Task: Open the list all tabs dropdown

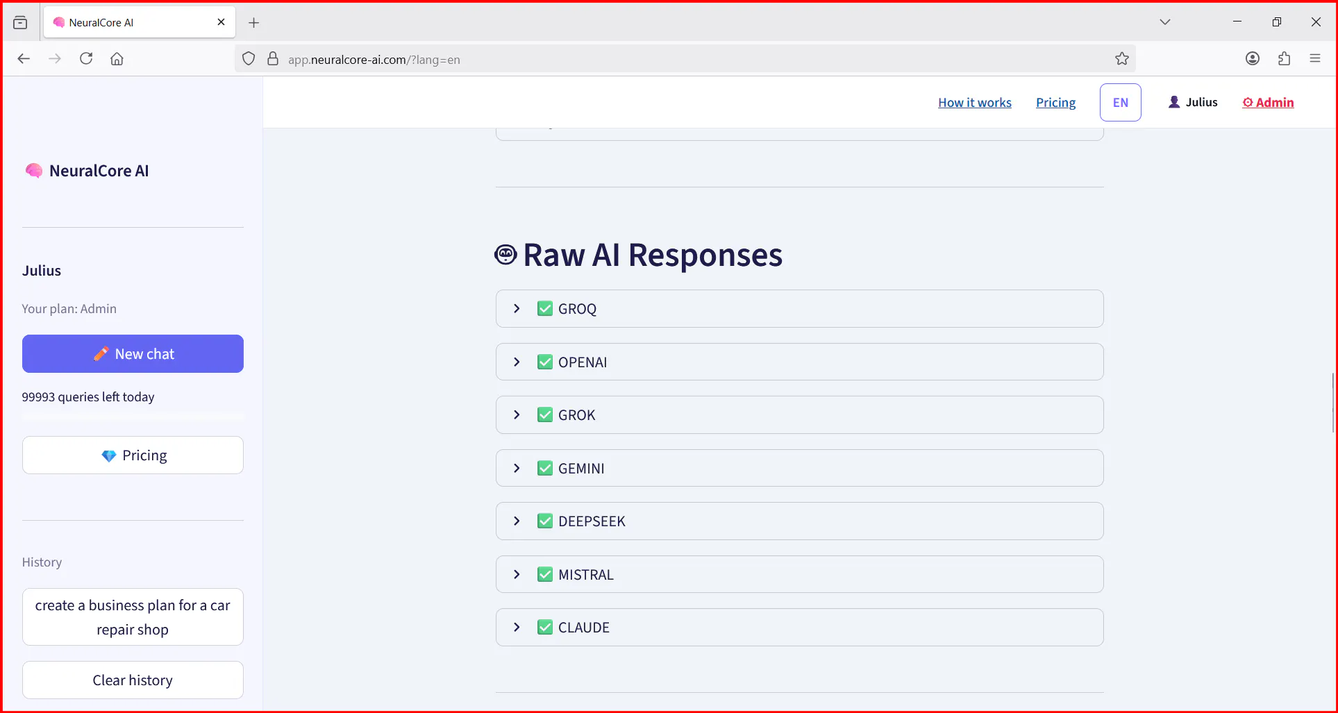Action: pyautogui.click(x=1165, y=22)
